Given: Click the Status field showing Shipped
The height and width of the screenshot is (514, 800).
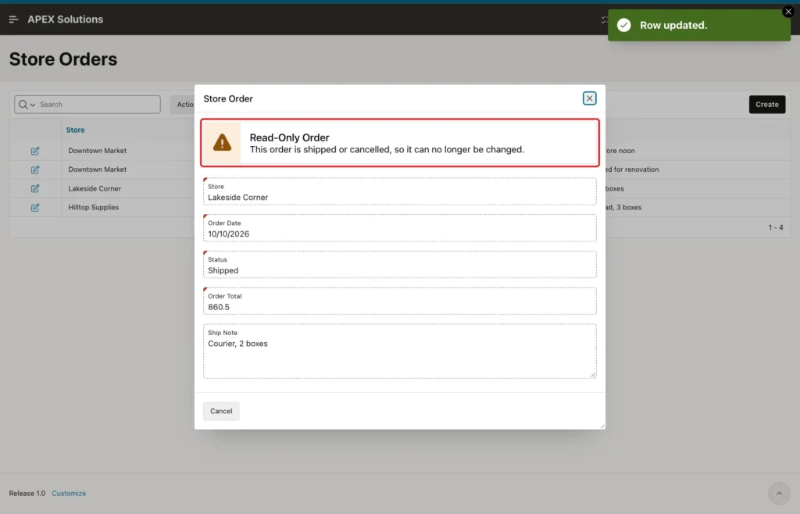Looking at the screenshot, I should click(399, 264).
